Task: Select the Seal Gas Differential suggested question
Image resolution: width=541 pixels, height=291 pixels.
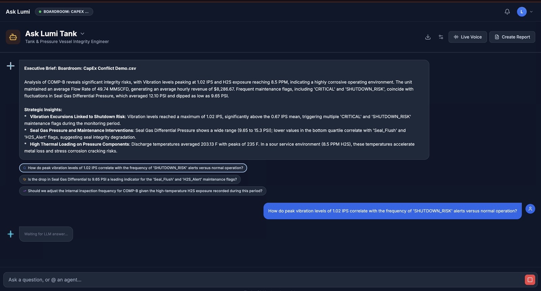Action: 130,179
